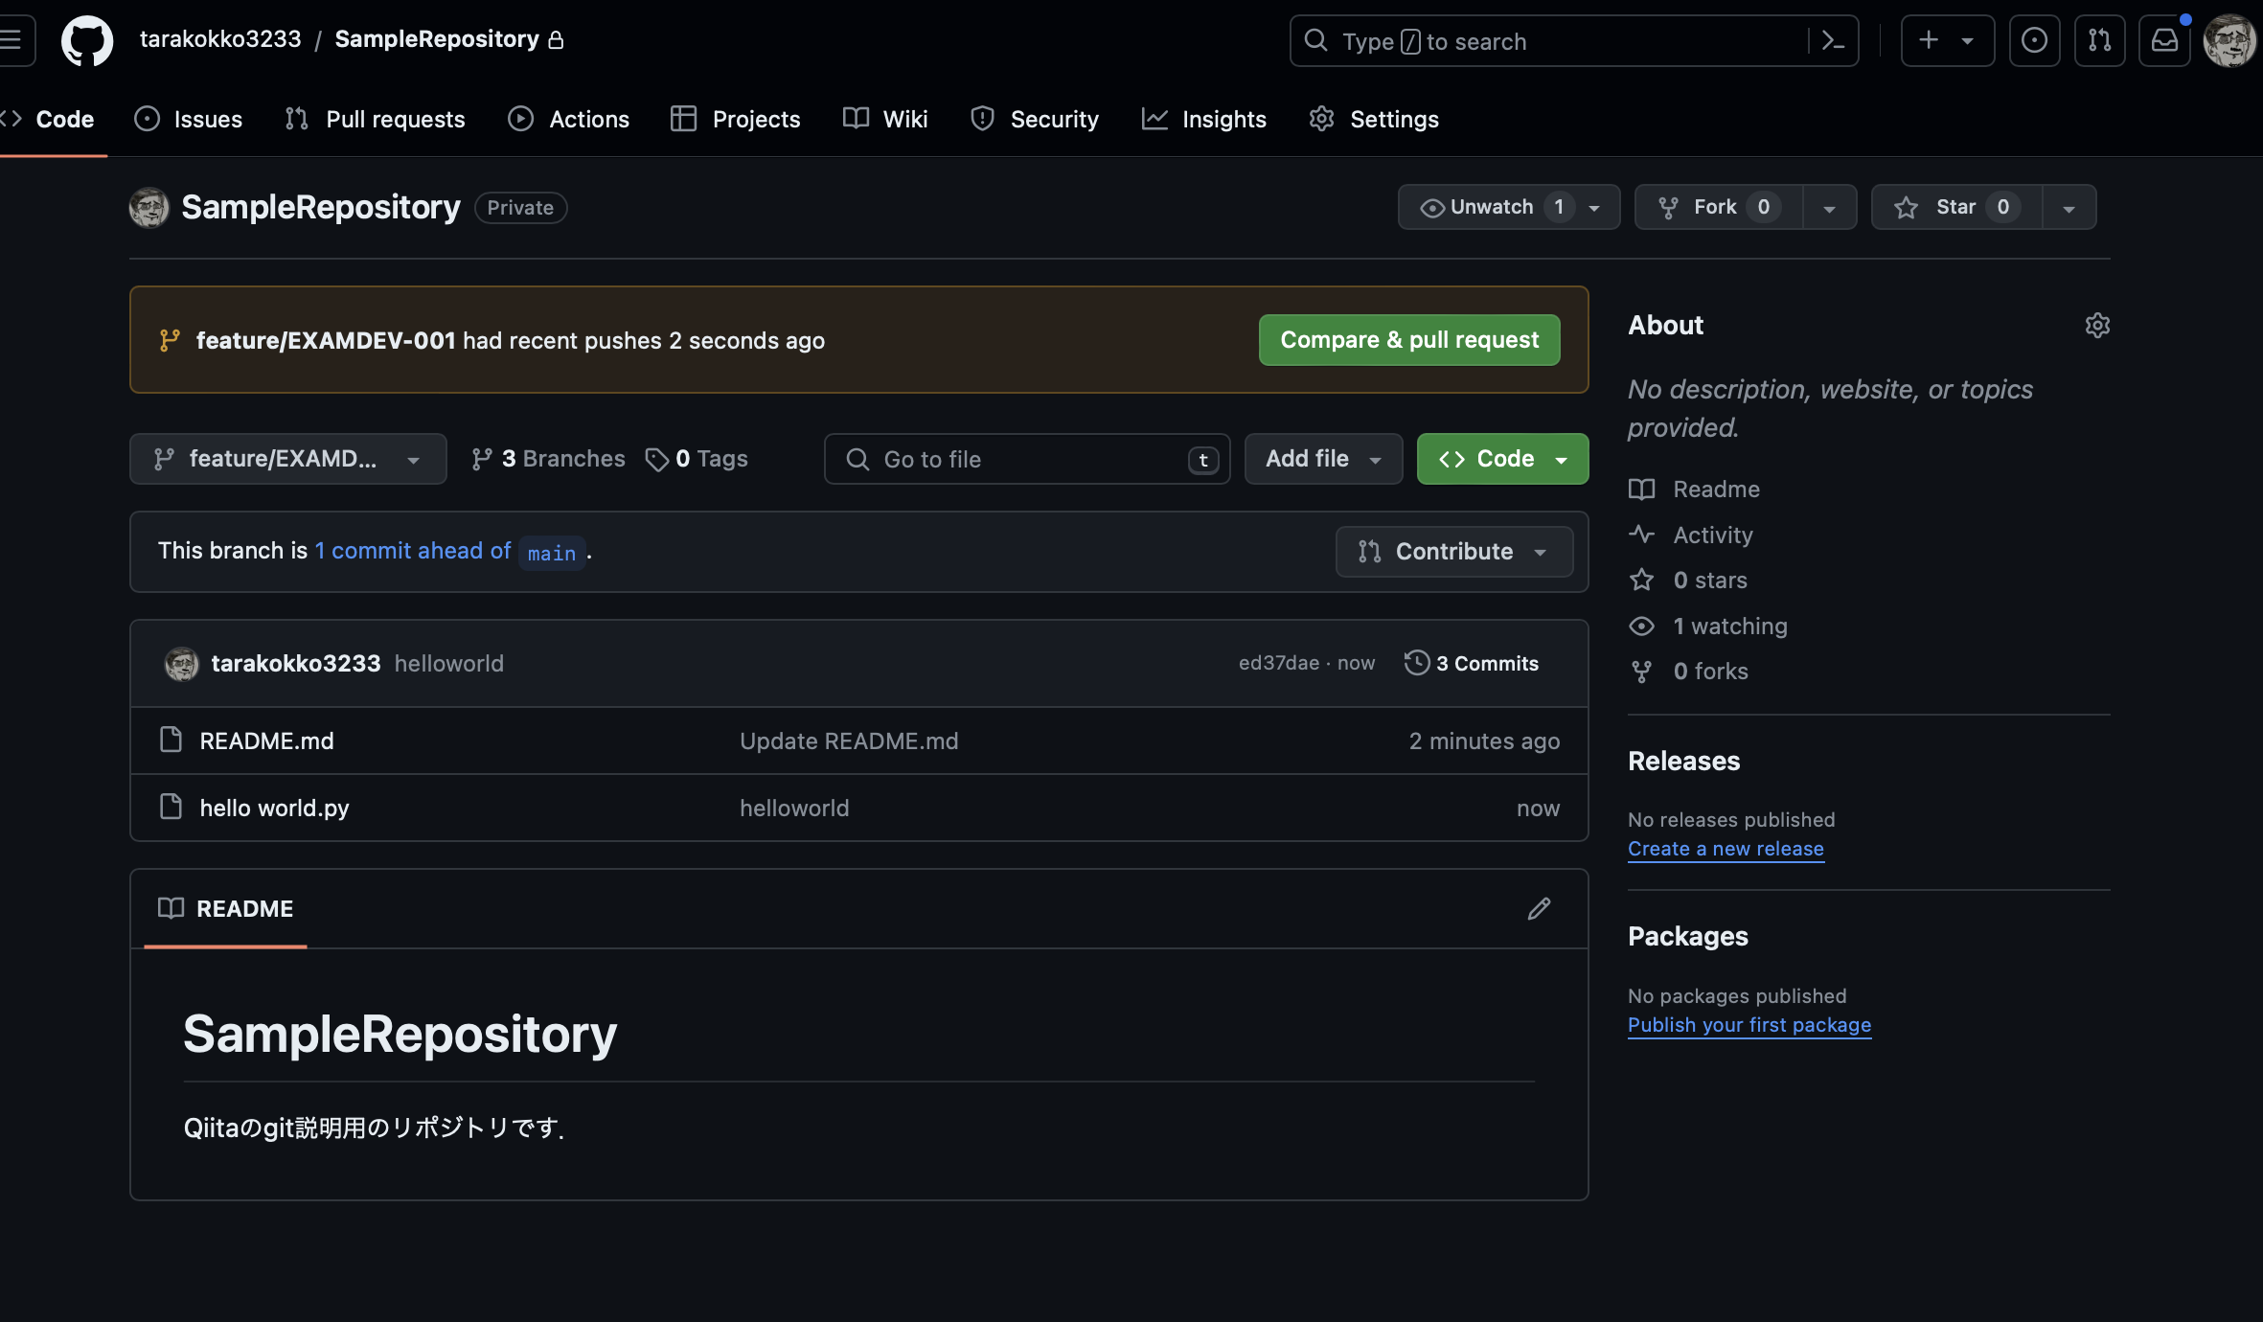Expand the Add file dropdown

click(1322, 458)
